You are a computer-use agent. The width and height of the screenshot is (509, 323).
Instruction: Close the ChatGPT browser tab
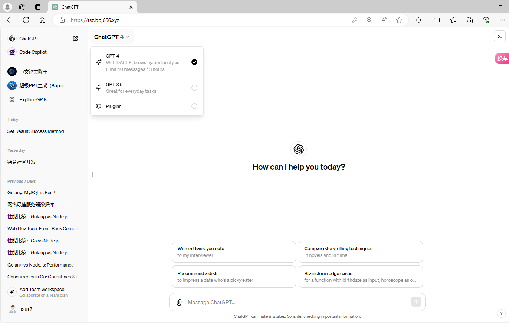point(131,7)
